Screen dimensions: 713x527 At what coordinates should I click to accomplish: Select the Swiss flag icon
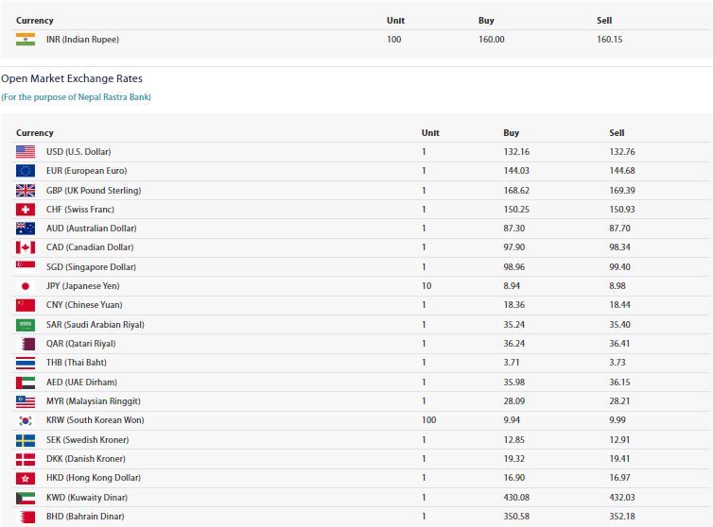26,210
